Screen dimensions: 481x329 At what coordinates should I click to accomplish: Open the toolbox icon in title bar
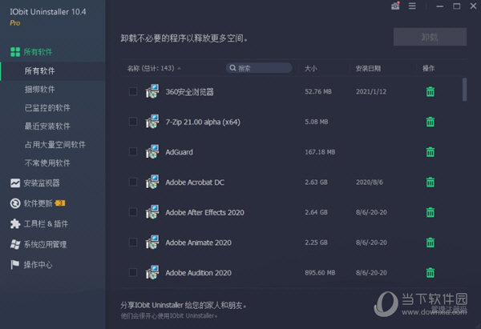click(395, 6)
